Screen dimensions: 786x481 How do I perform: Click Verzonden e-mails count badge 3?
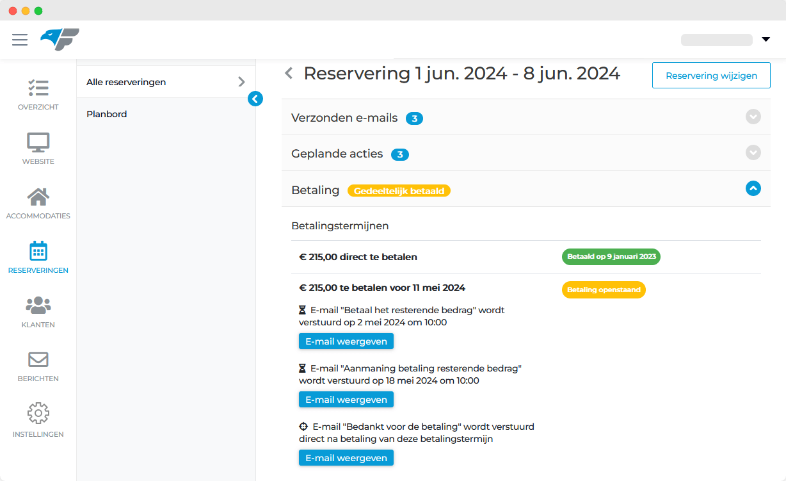tap(414, 118)
